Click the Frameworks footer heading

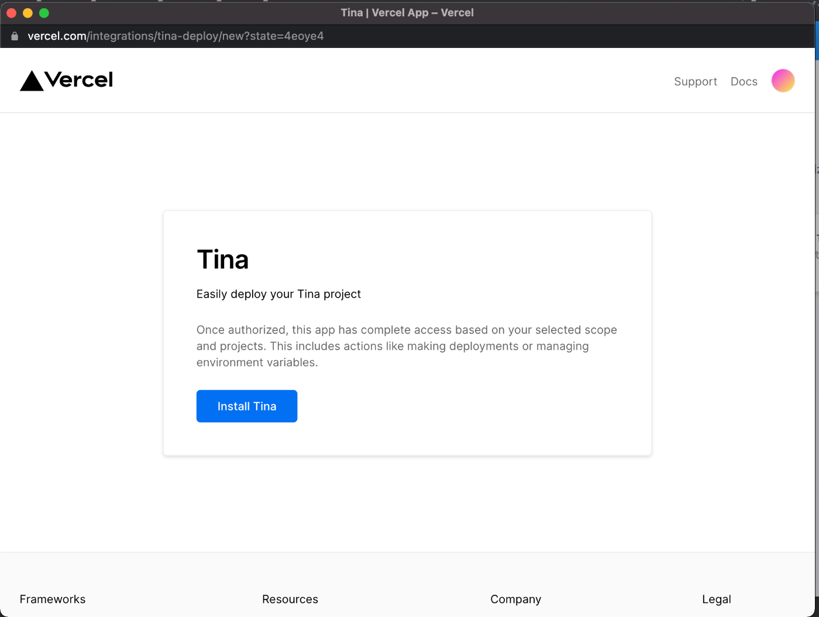point(53,599)
